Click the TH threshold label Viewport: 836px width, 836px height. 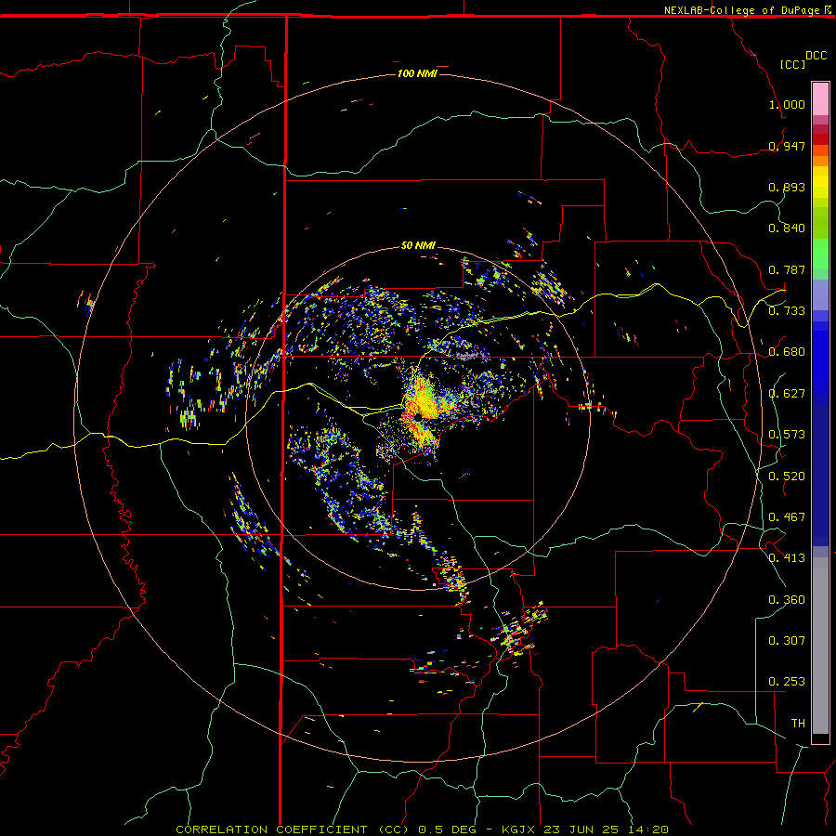(798, 724)
